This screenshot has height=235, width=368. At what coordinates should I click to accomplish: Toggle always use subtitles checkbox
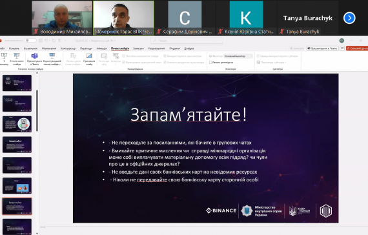pos(258,56)
